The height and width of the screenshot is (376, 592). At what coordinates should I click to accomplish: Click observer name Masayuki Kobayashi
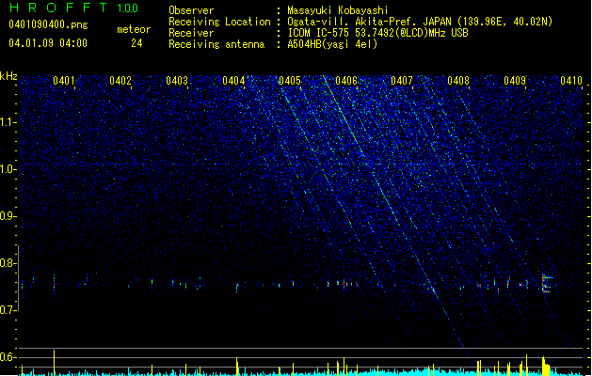338,10
